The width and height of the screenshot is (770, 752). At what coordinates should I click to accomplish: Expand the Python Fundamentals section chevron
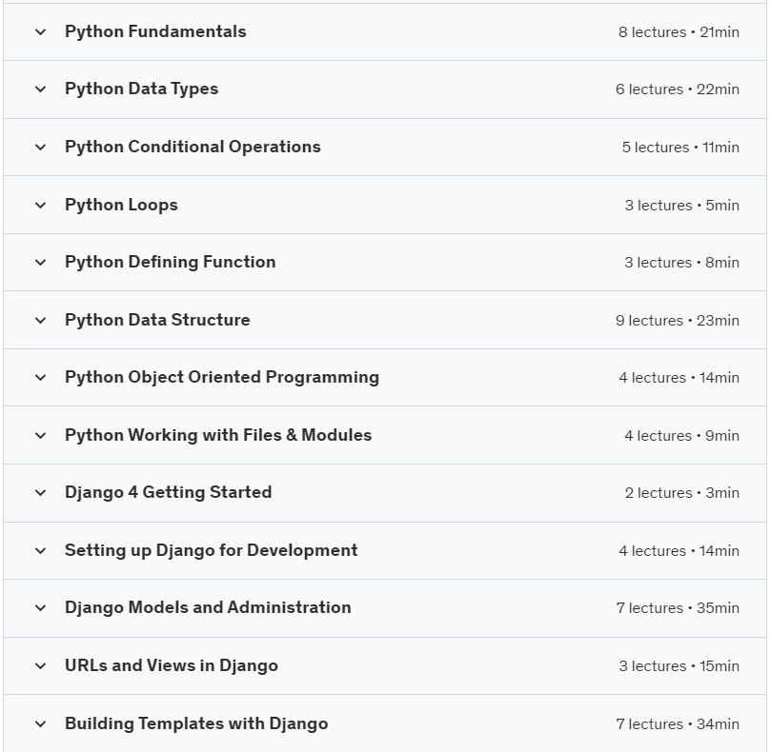click(41, 32)
